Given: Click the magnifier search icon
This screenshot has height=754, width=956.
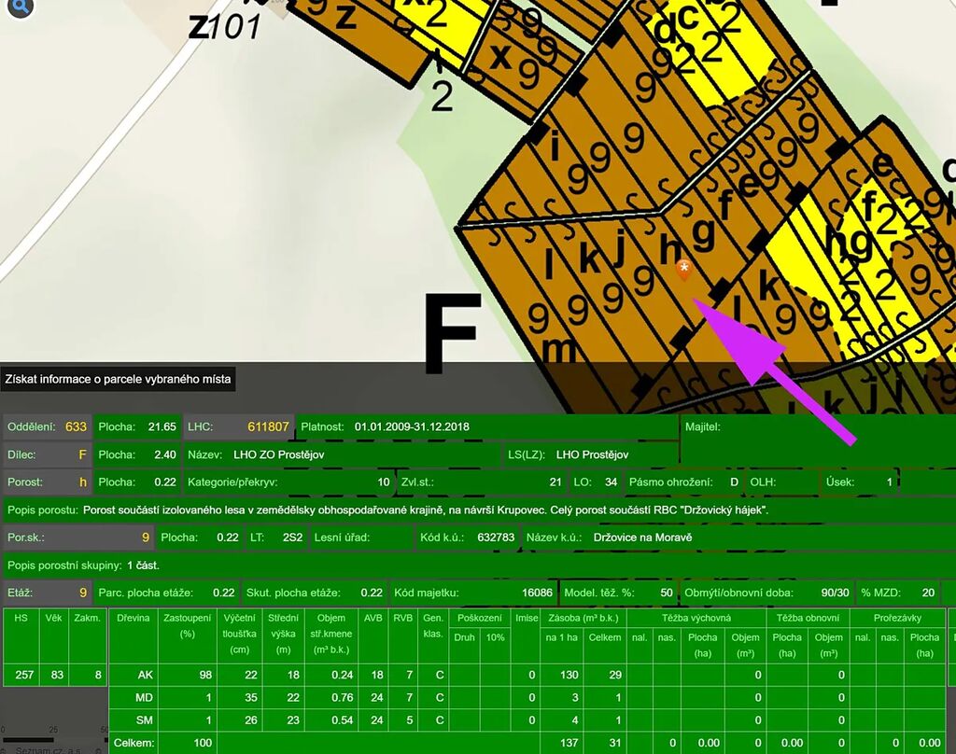Looking at the screenshot, I should (x=20, y=8).
